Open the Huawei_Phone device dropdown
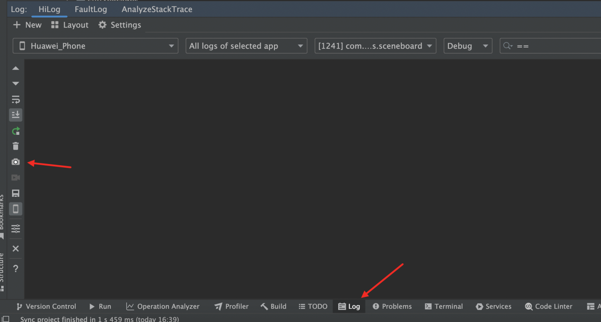Image resolution: width=601 pixels, height=322 pixels. [95, 46]
